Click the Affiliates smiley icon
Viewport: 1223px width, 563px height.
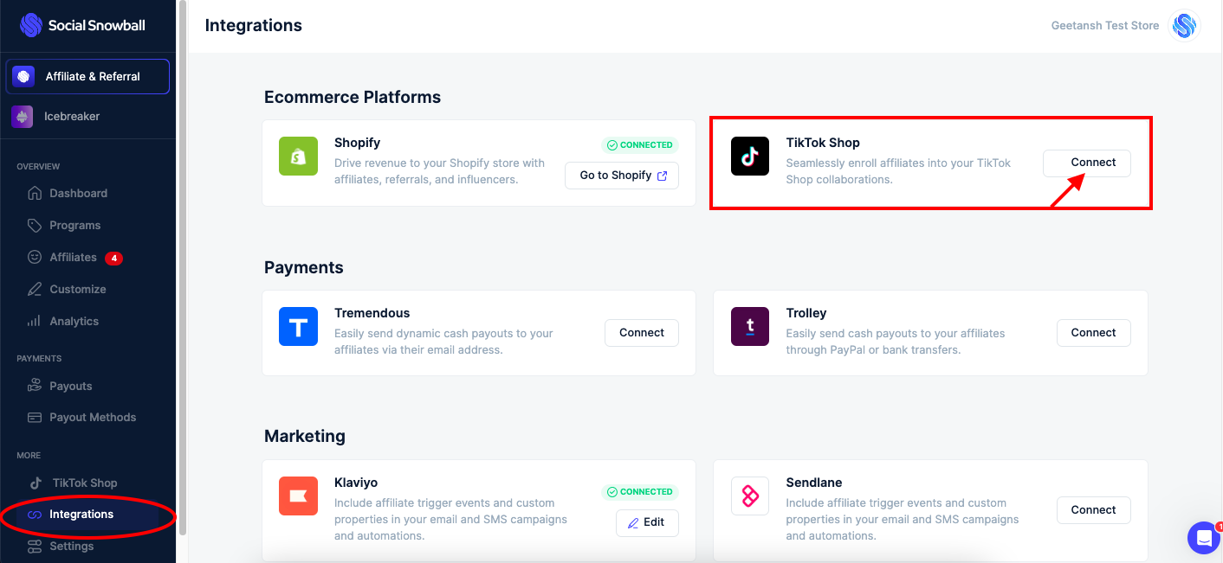35,257
